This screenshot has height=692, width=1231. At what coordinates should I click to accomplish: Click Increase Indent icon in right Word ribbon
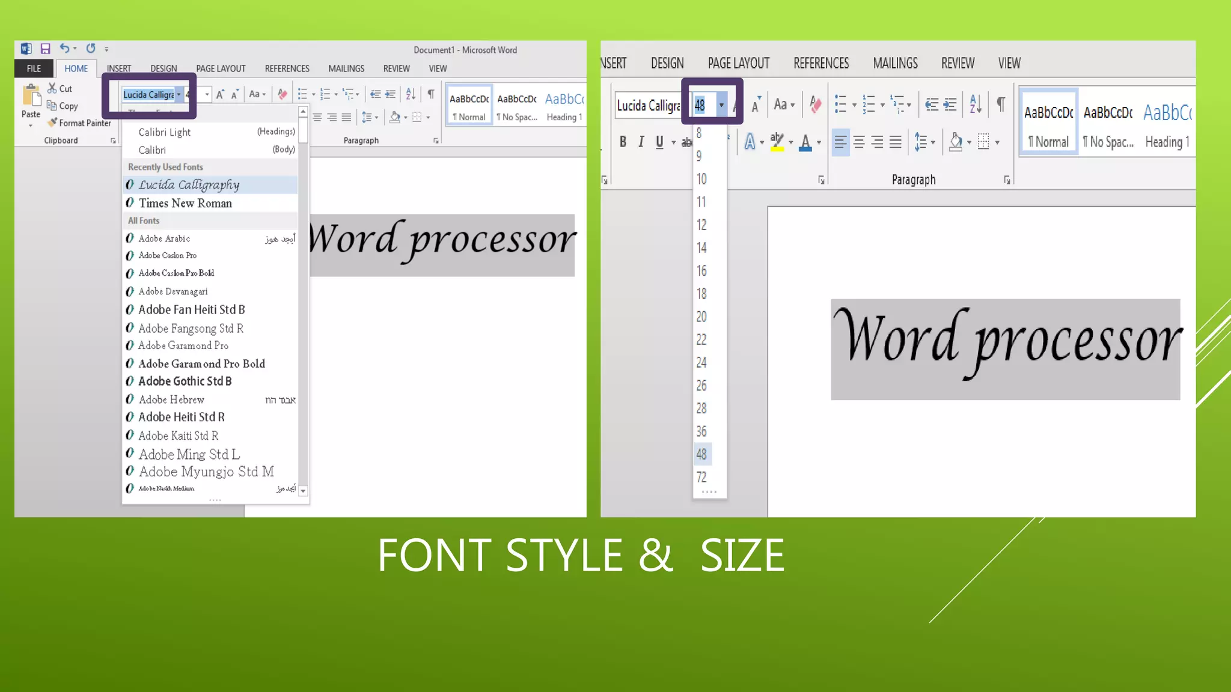click(950, 105)
